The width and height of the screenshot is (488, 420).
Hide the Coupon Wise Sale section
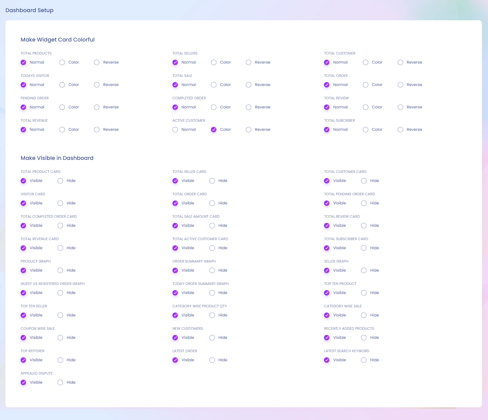(x=60, y=338)
